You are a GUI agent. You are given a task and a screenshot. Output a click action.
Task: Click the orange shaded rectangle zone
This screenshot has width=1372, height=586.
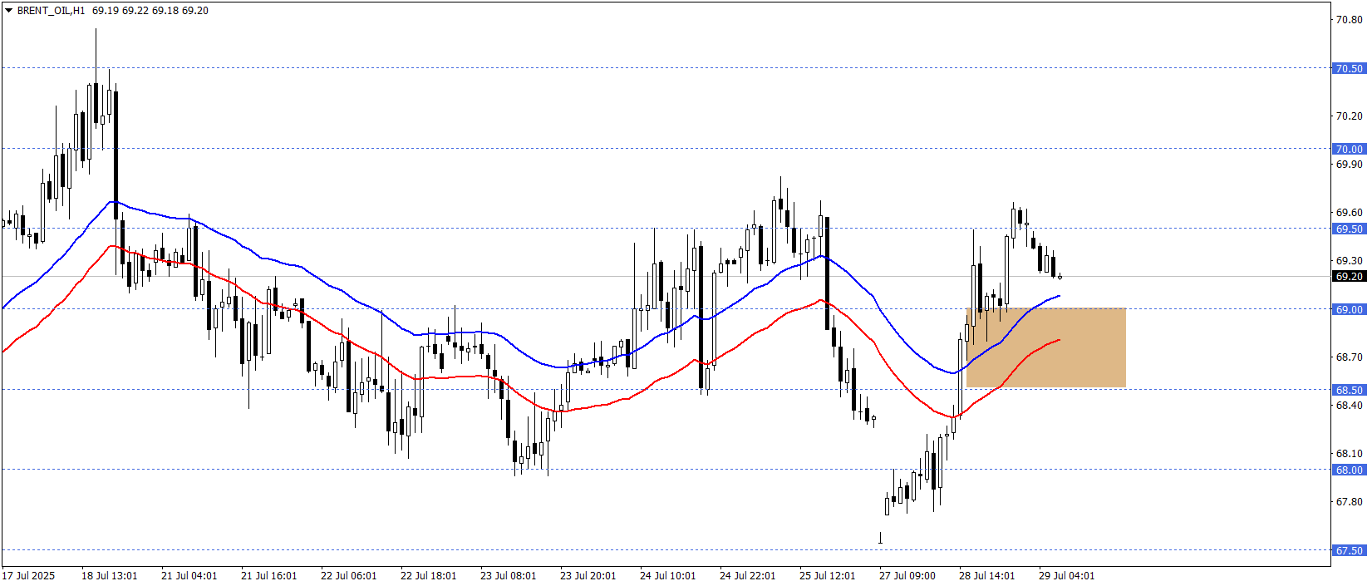point(1046,347)
